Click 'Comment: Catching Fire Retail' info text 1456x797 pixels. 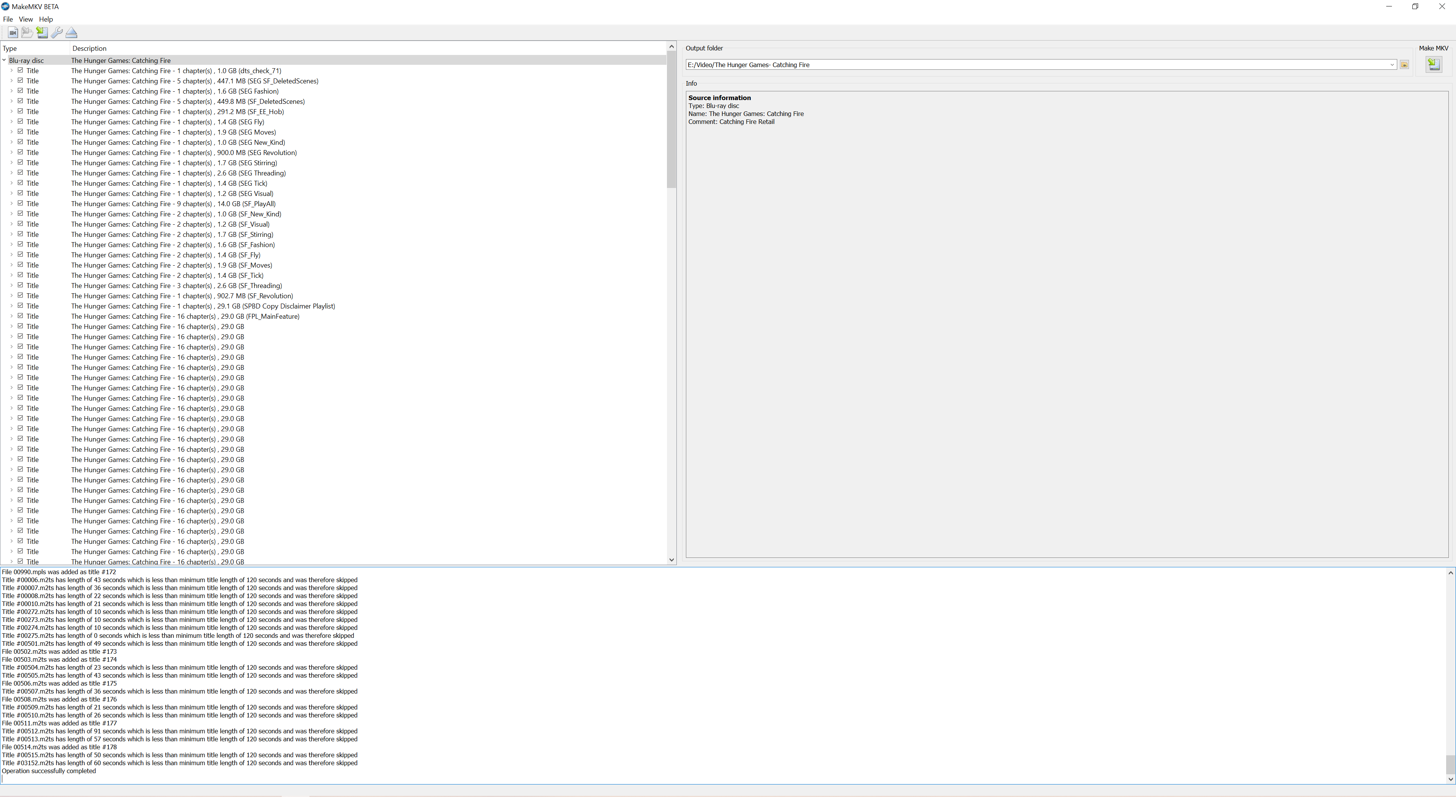coord(731,121)
